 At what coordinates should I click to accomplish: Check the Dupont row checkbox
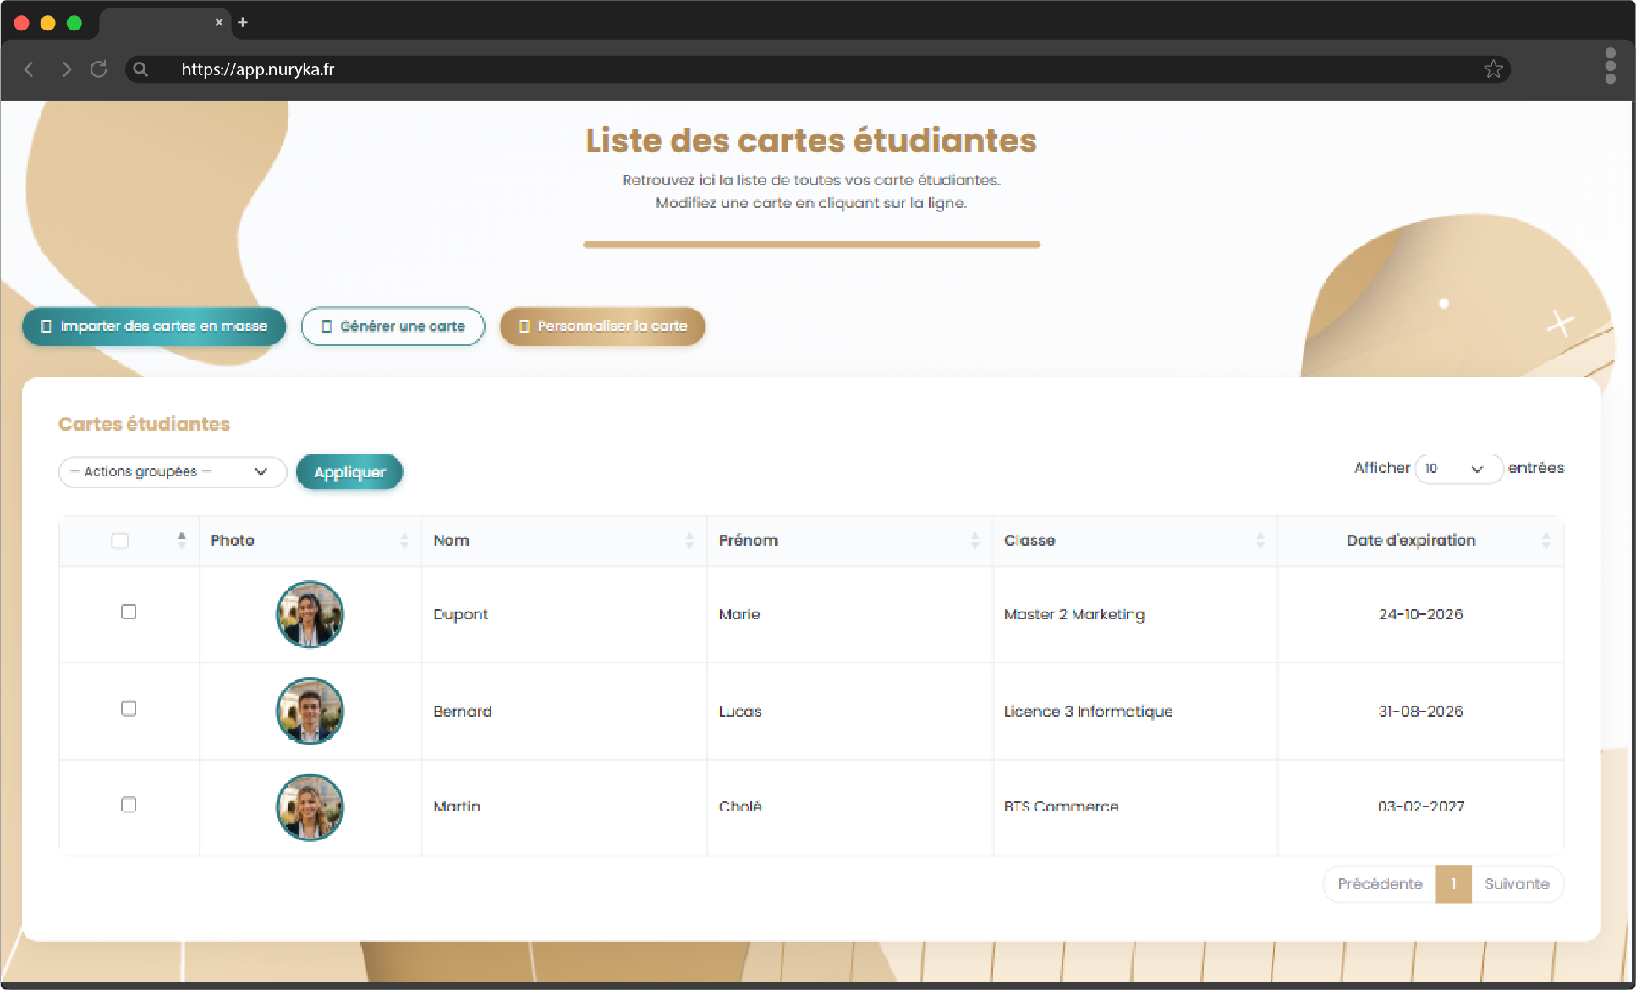129,612
